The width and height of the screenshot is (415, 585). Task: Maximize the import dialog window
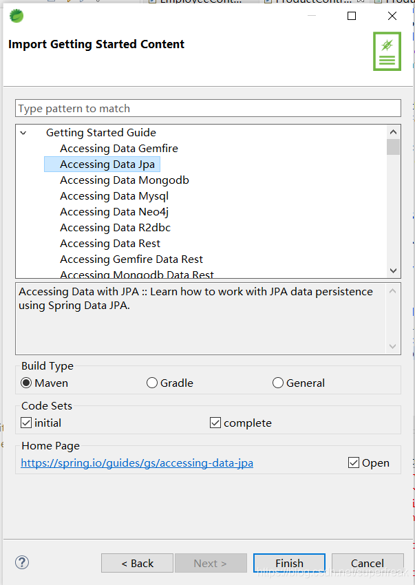pos(352,16)
